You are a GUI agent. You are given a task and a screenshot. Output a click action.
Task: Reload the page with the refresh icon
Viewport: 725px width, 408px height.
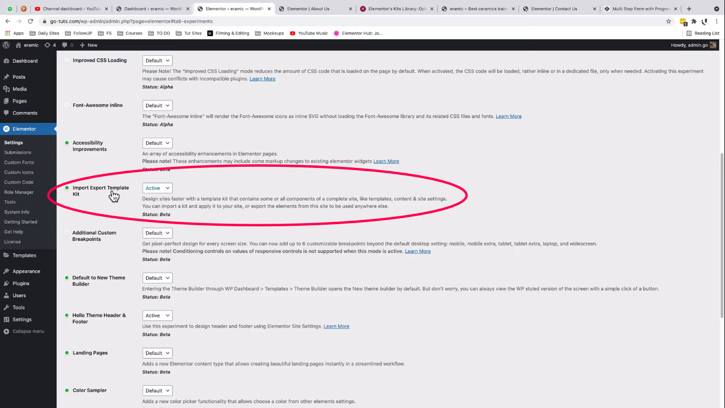pos(30,21)
